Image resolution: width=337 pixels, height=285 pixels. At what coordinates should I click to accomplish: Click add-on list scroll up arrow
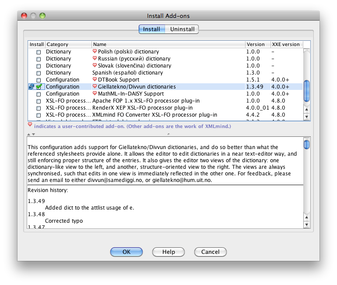coord(307,109)
